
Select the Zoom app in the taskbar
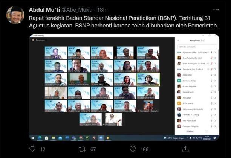pyautogui.click(x=101, y=138)
